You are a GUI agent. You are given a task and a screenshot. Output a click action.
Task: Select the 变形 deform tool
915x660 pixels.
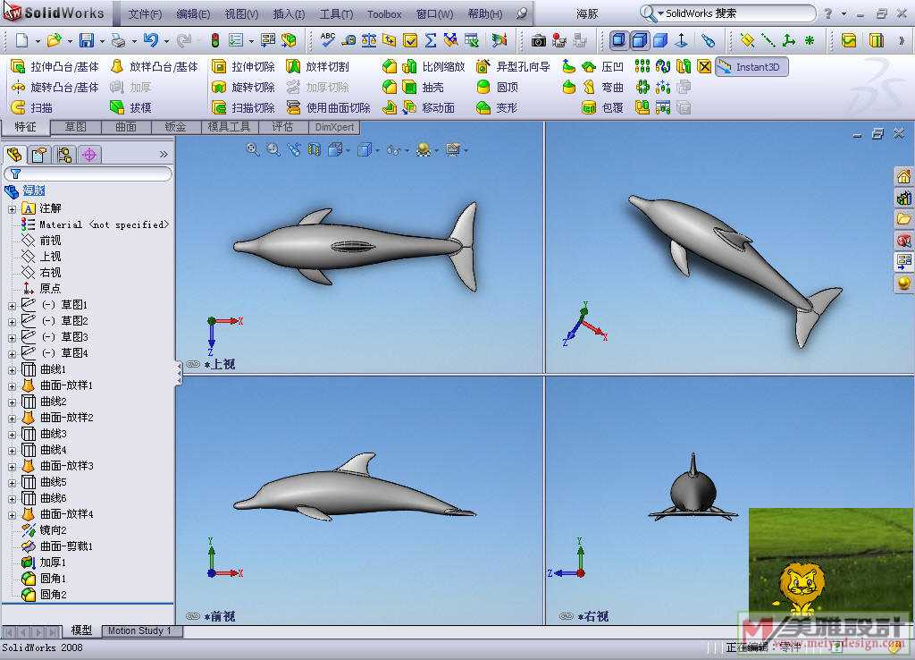click(497, 107)
